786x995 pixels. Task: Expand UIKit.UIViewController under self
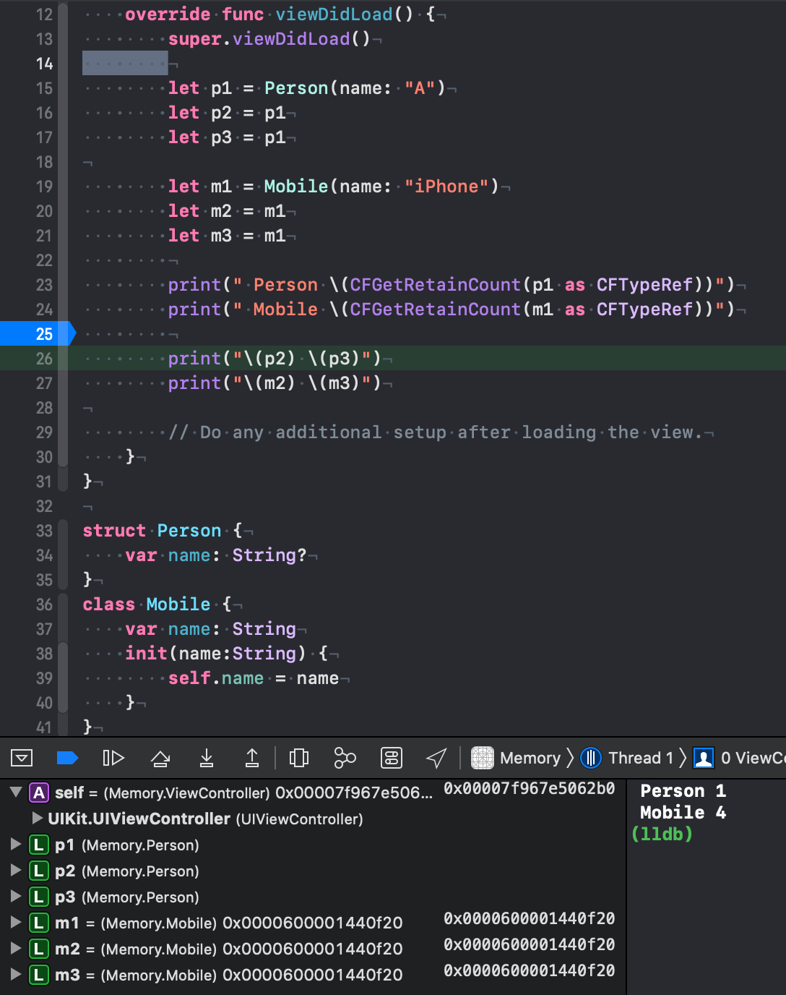click(35, 819)
